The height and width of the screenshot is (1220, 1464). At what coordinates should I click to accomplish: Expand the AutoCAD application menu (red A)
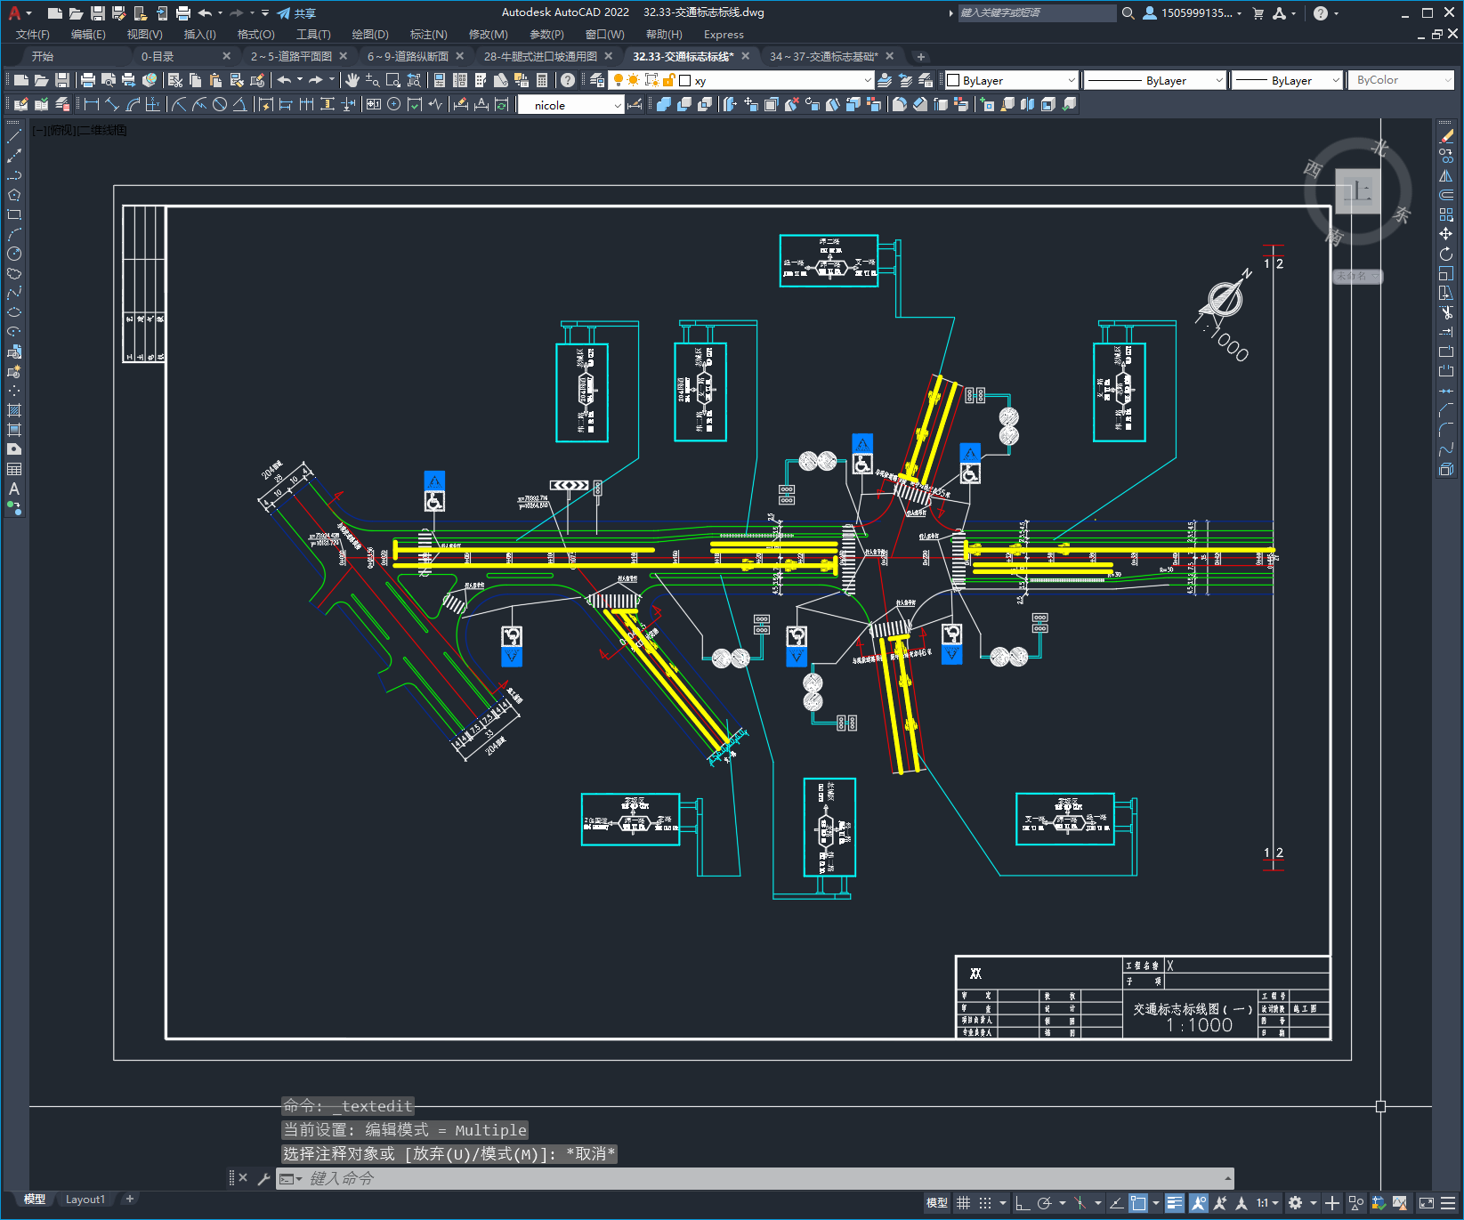coord(19,13)
